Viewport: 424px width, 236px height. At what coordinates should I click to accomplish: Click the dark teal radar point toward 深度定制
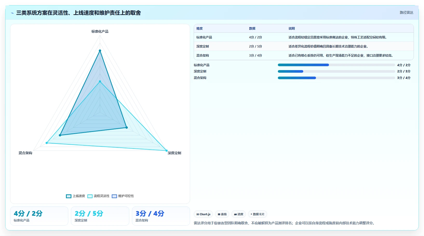[x=126, y=127]
